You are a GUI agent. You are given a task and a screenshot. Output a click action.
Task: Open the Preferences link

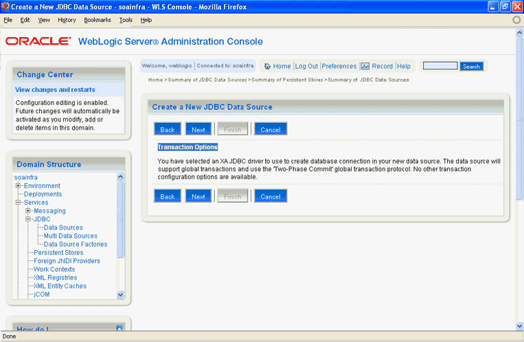pyautogui.click(x=339, y=67)
